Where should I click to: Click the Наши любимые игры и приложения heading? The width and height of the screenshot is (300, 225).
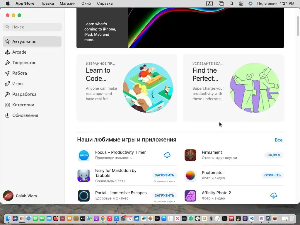127,140
